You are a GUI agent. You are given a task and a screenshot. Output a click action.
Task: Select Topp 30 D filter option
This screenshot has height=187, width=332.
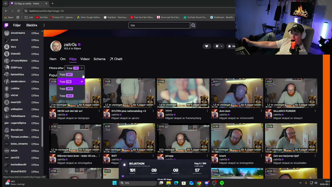point(71,89)
